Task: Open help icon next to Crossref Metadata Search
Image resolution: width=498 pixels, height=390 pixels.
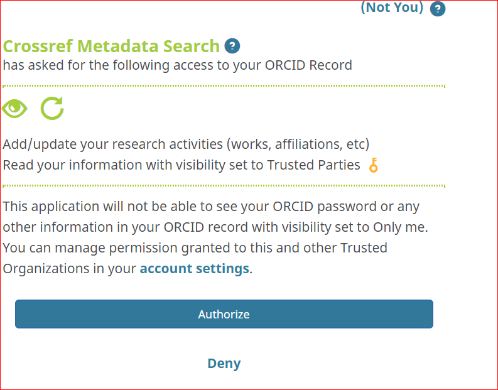Action: 233,46
